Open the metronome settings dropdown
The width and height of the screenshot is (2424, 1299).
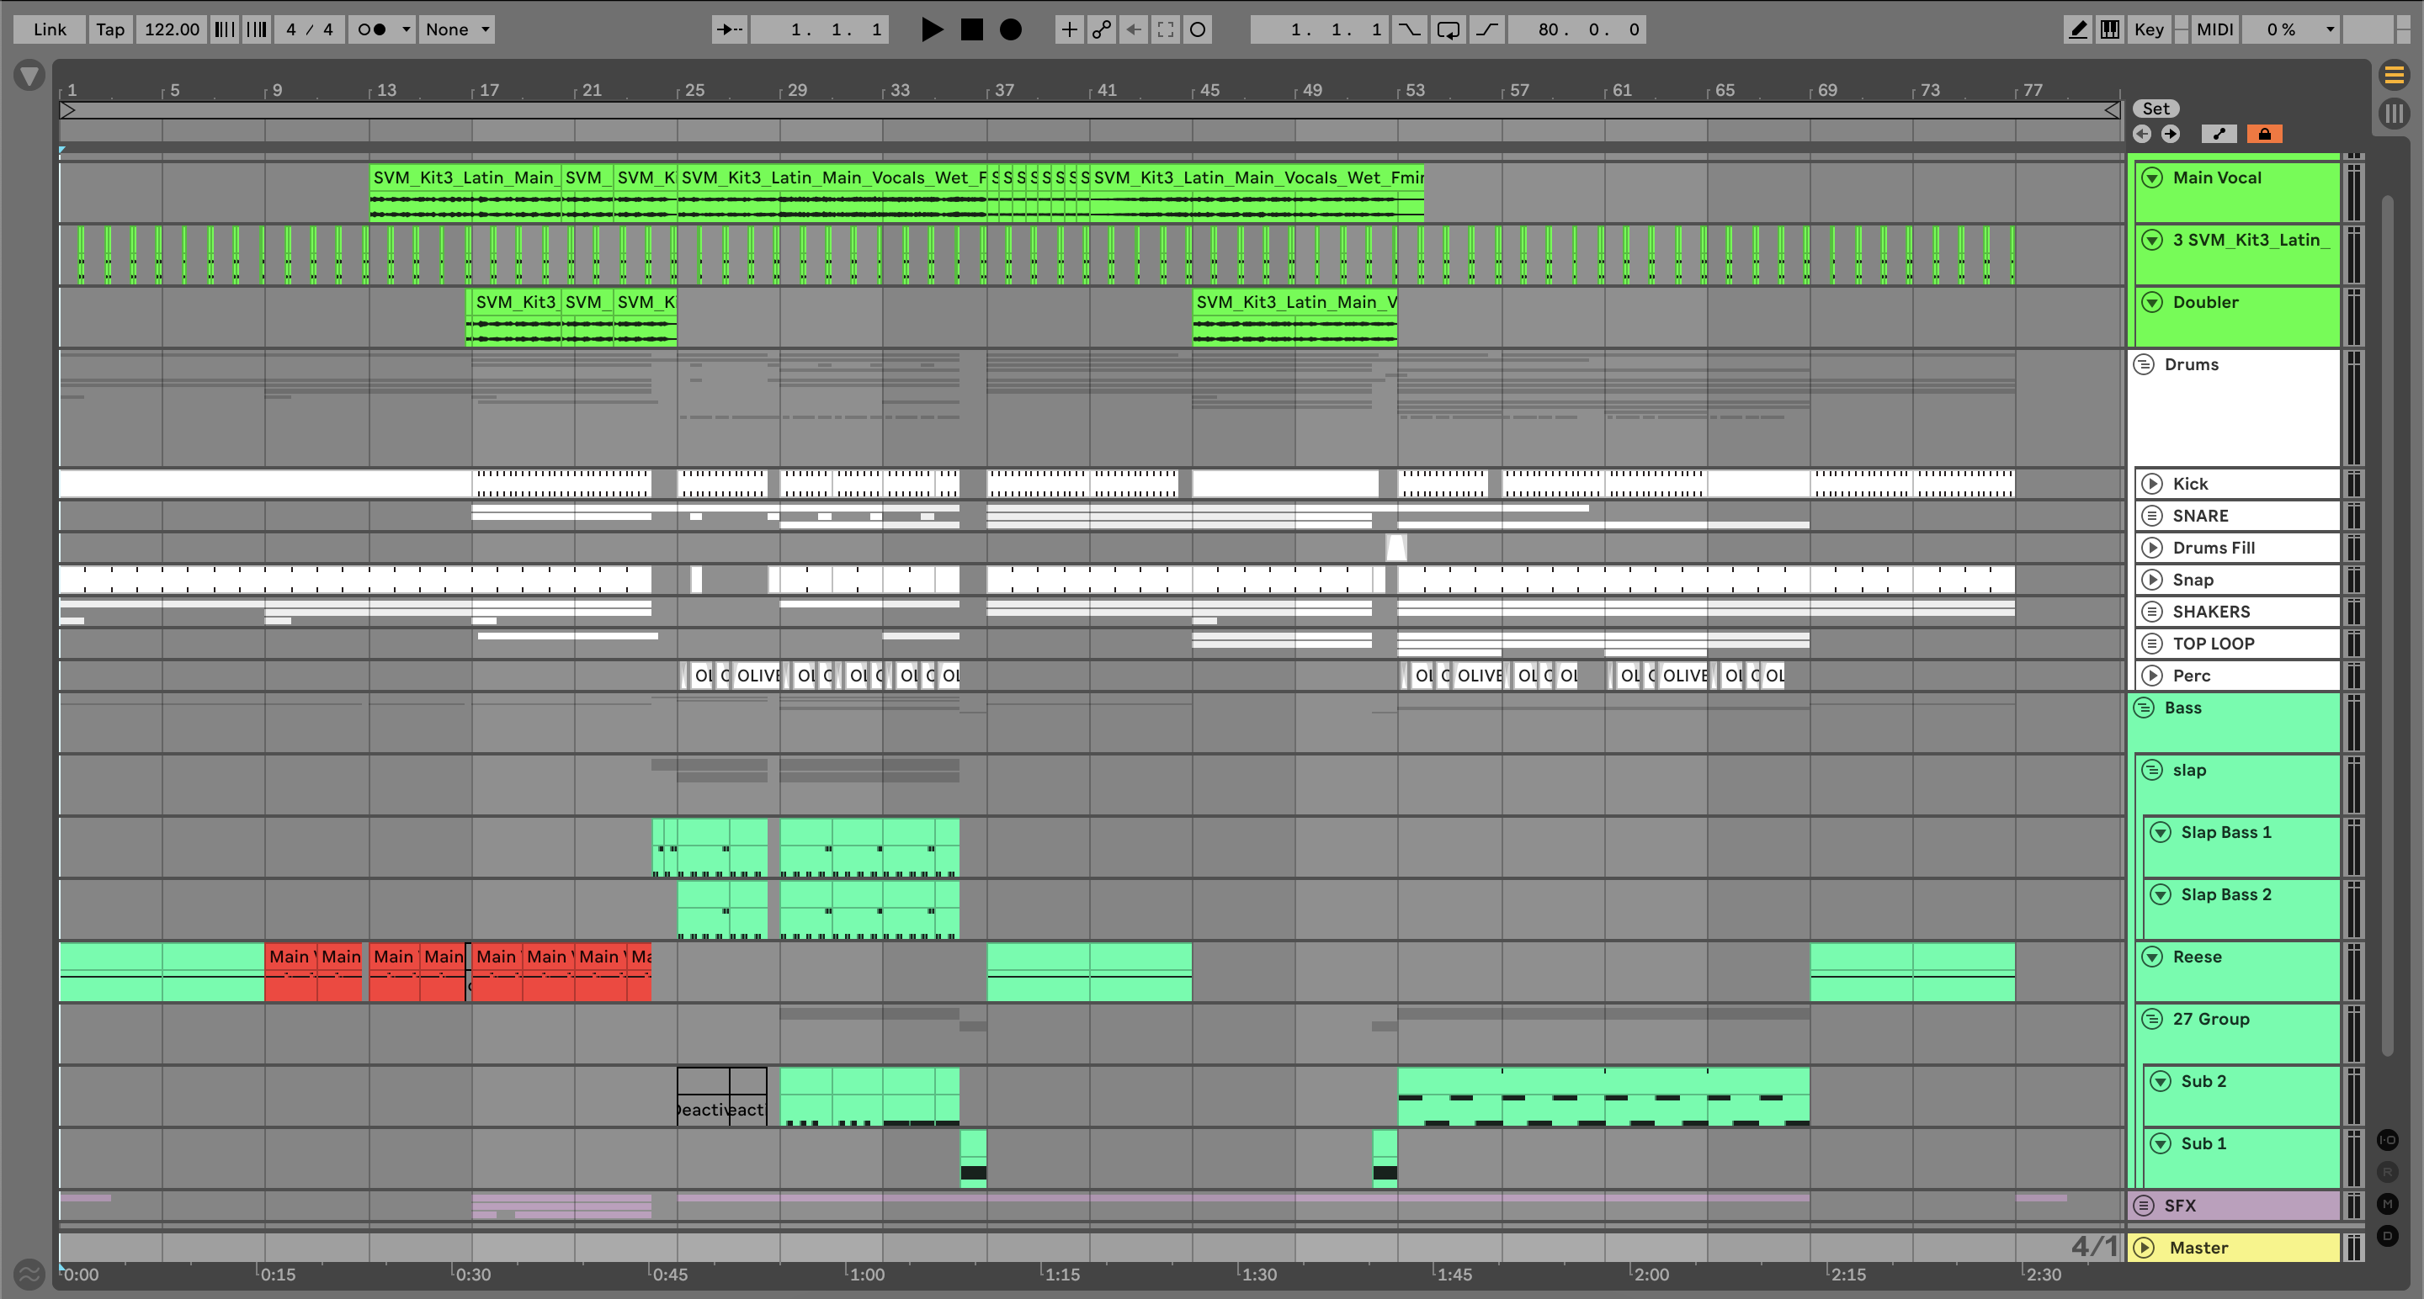pyautogui.click(x=406, y=29)
